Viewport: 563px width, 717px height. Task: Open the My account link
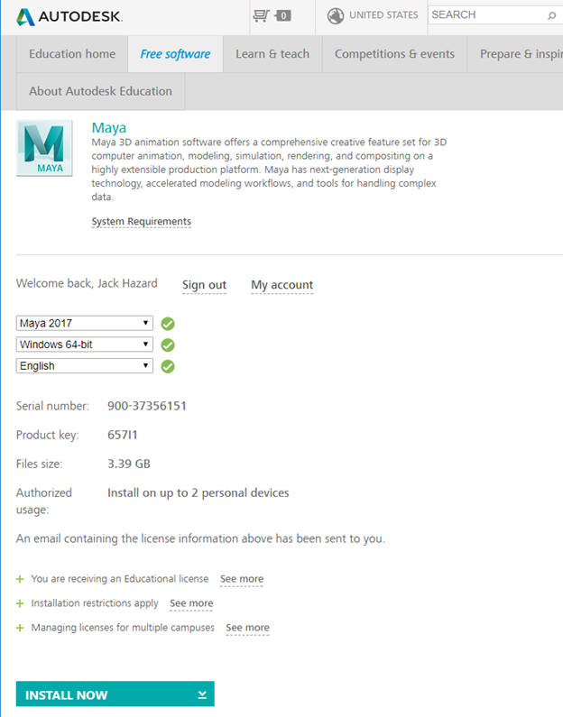[x=282, y=285]
